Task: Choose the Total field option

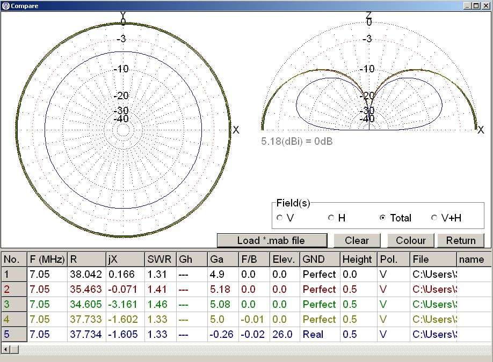Action: pos(382,218)
